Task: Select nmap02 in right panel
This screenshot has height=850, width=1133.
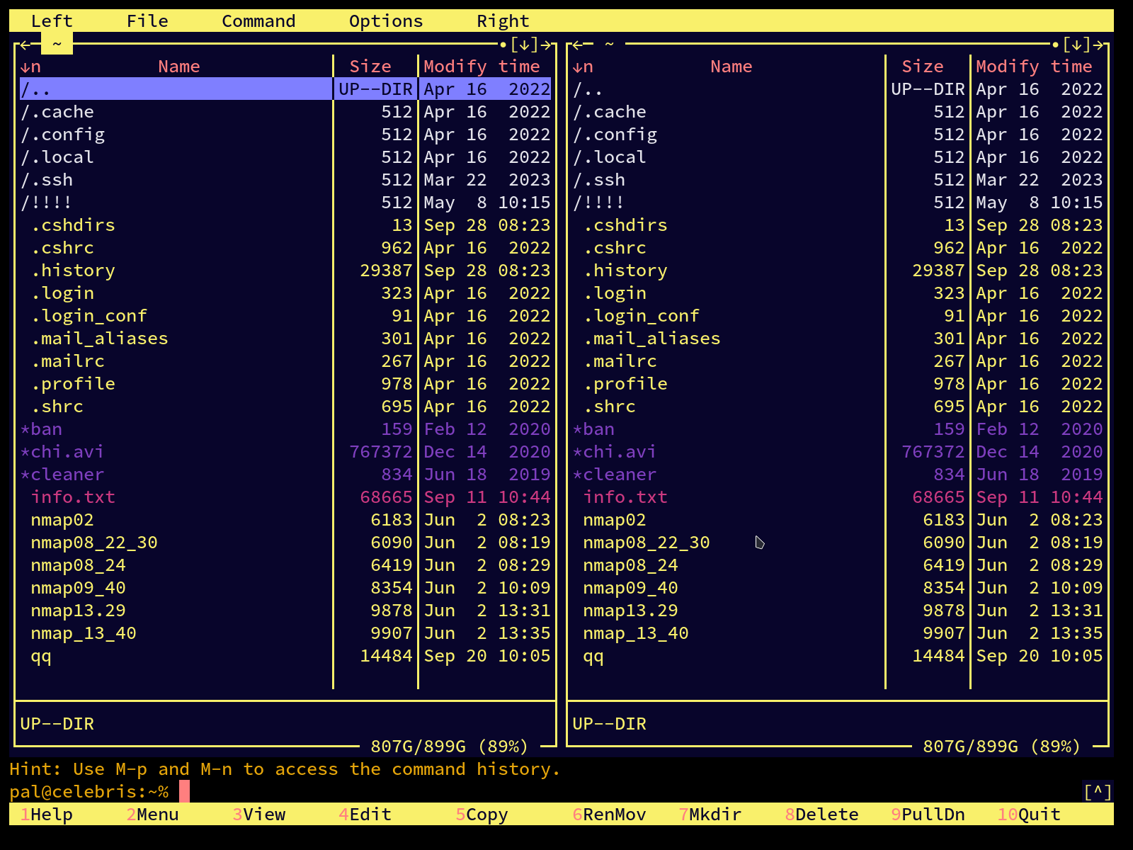Action: pyautogui.click(x=838, y=520)
